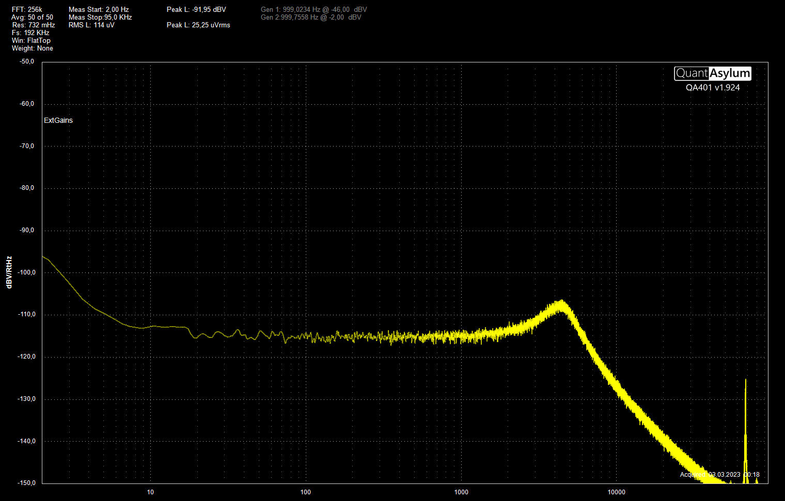Click the '-150,0' Y-axis tick label

click(26, 483)
